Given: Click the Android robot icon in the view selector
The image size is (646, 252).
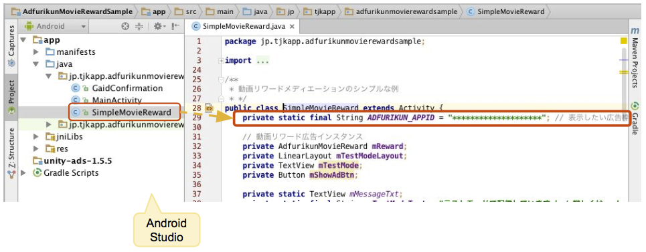Looking at the screenshot, I should point(29,26).
